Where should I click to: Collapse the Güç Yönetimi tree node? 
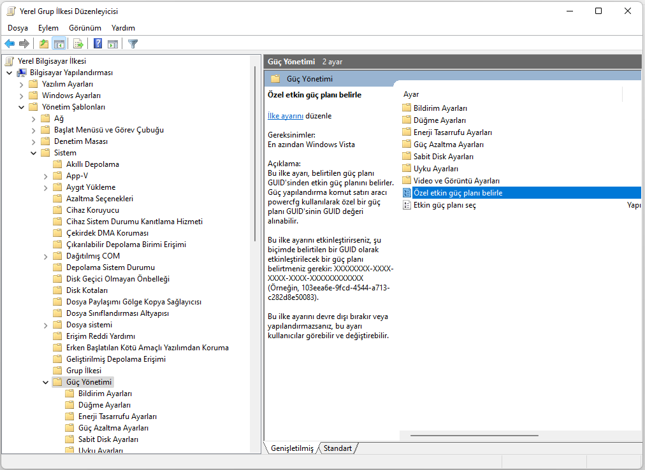(46, 382)
